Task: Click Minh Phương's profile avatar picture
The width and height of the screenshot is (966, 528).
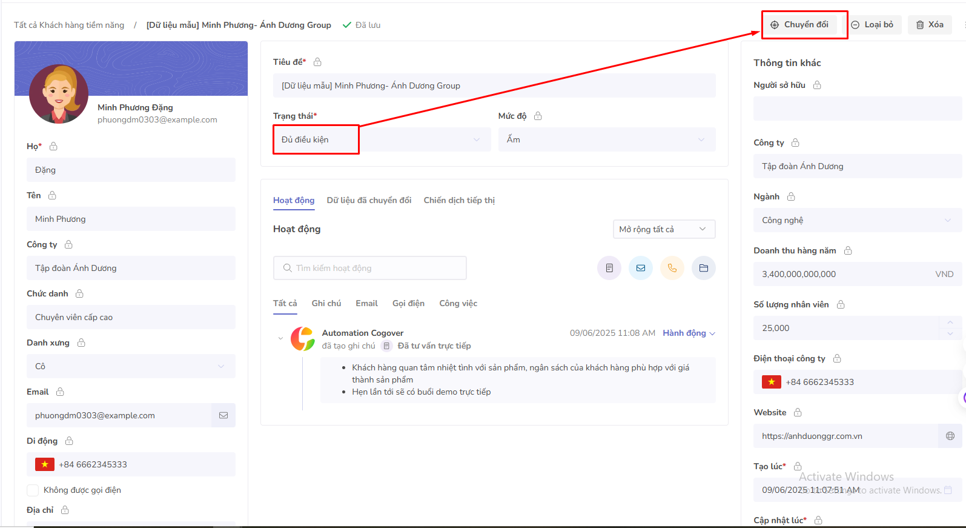Action: (59, 94)
